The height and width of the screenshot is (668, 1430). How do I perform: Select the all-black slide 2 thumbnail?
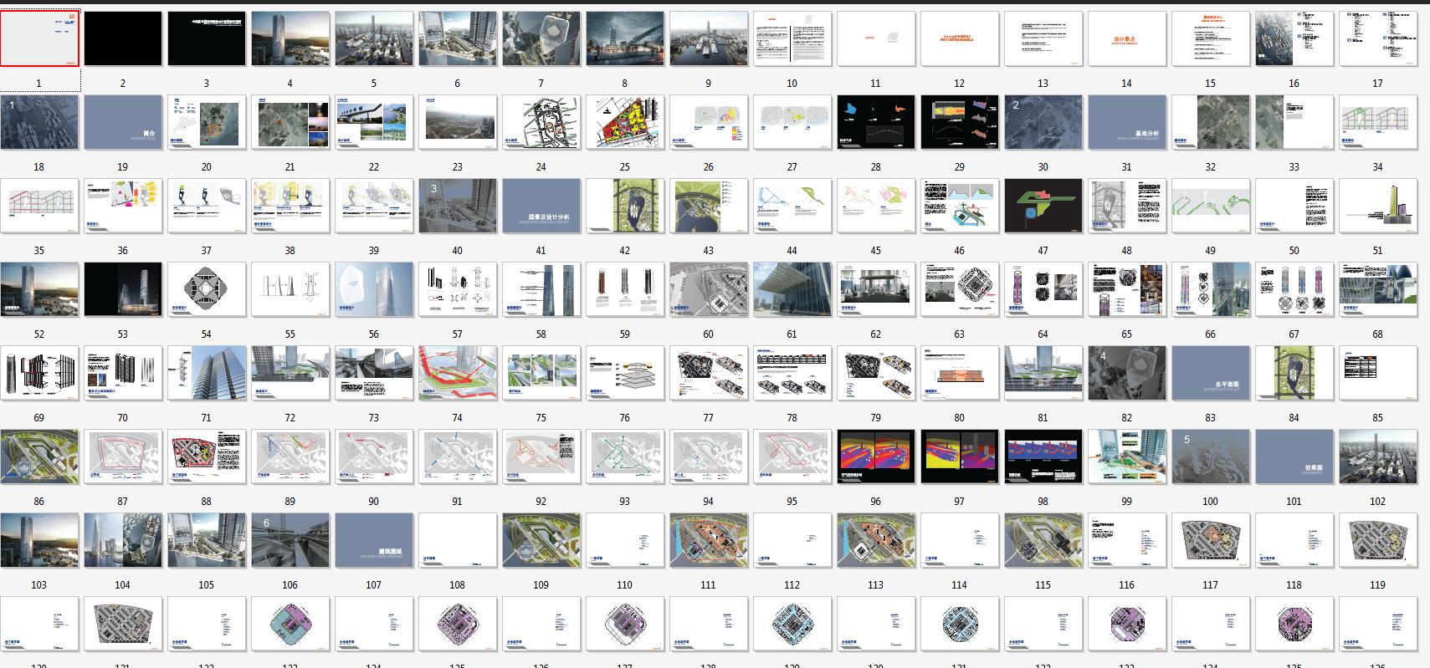click(123, 38)
